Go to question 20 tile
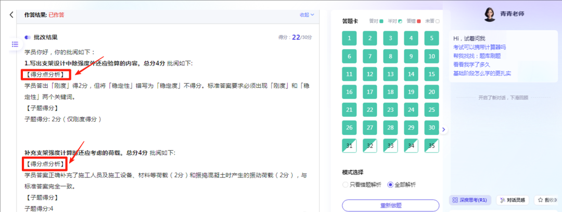 (431, 92)
